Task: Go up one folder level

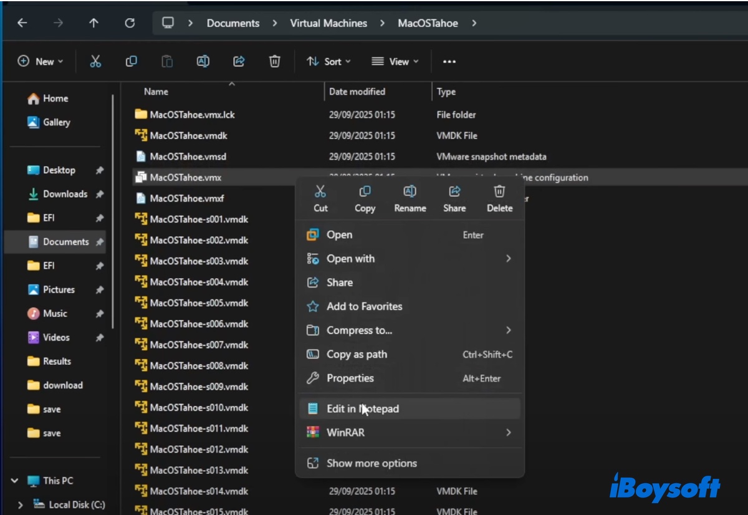Action: click(93, 23)
